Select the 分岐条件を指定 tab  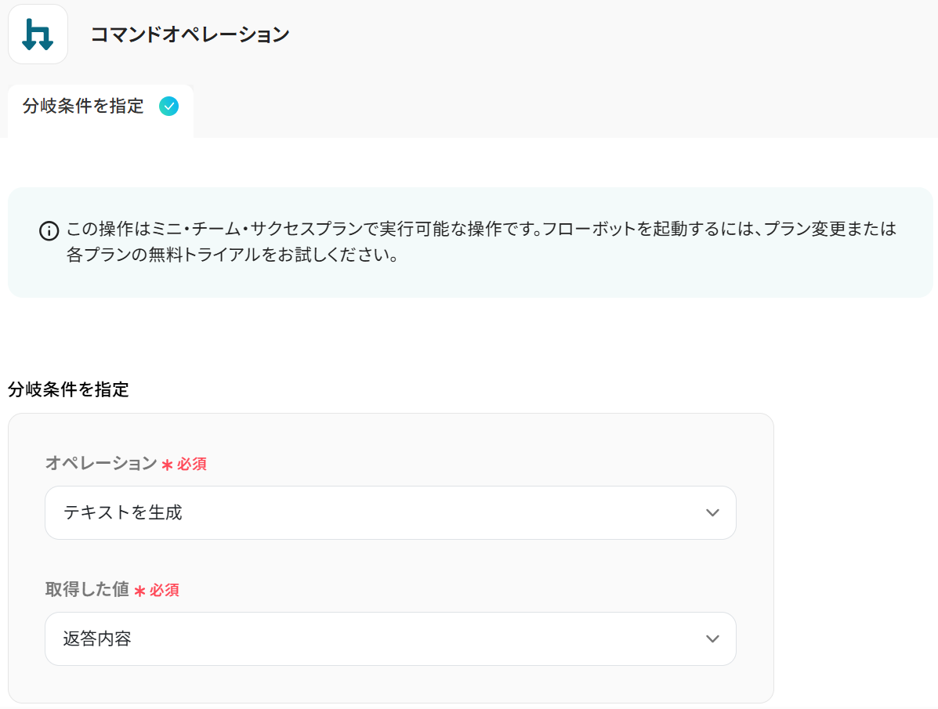coord(84,107)
